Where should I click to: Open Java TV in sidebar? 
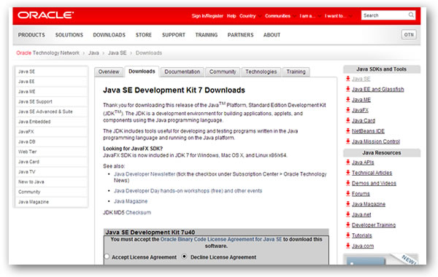point(51,172)
